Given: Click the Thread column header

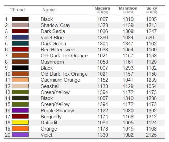Looking at the screenshot, I should (17, 10).
